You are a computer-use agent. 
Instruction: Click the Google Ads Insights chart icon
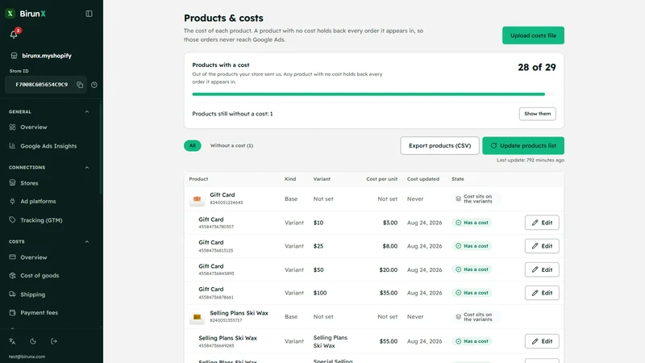point(12,146)
